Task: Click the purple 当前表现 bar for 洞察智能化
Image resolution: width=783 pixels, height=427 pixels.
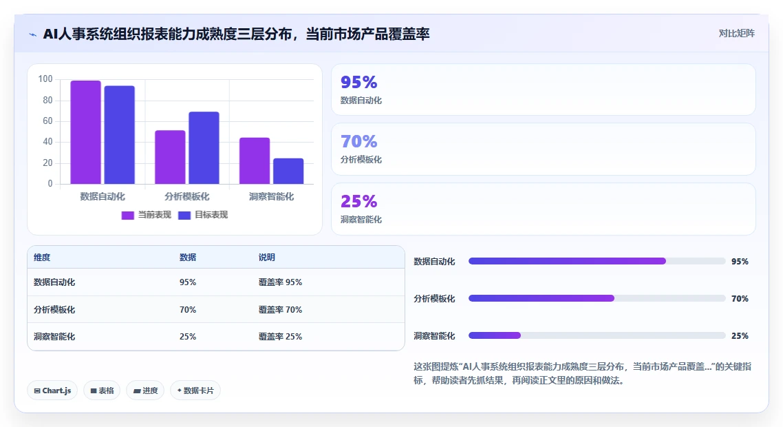Action: 255,161
